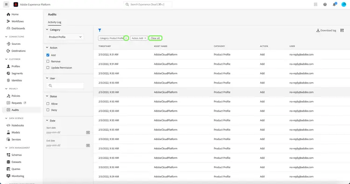This screenshot has width=350, height=184.
Task: Click the Home icon in sidebar
Action: click(8, 14)
